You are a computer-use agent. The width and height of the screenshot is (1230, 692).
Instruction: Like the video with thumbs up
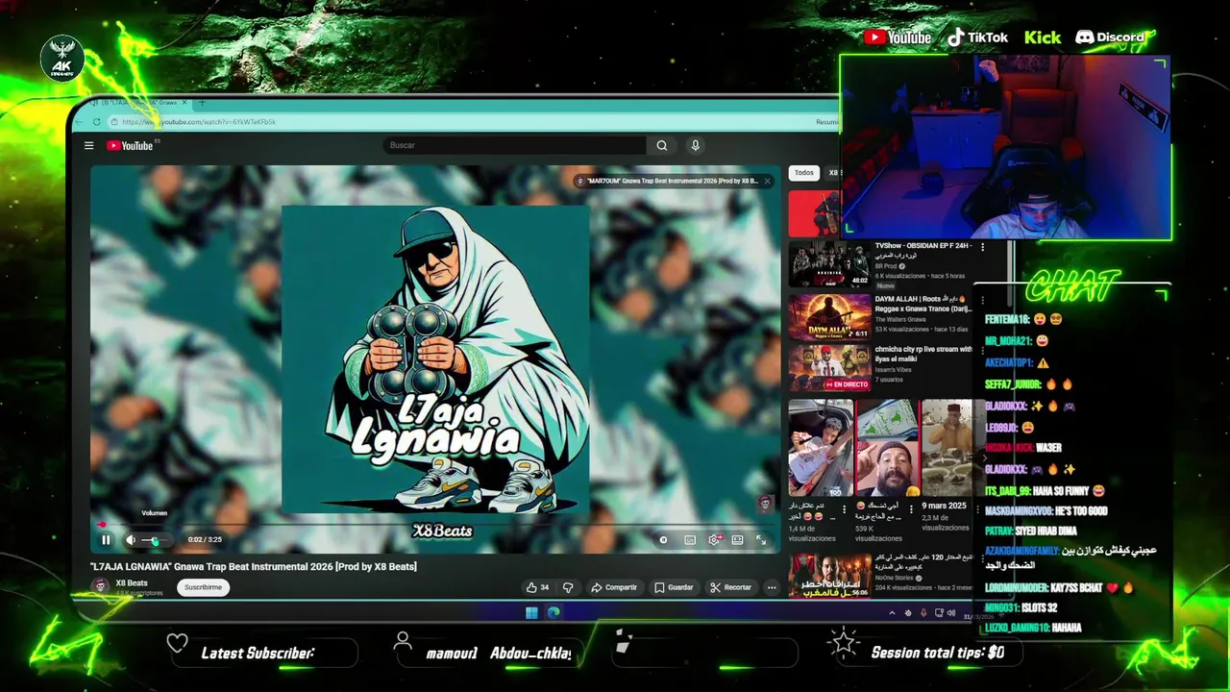(x=537, y=587)
